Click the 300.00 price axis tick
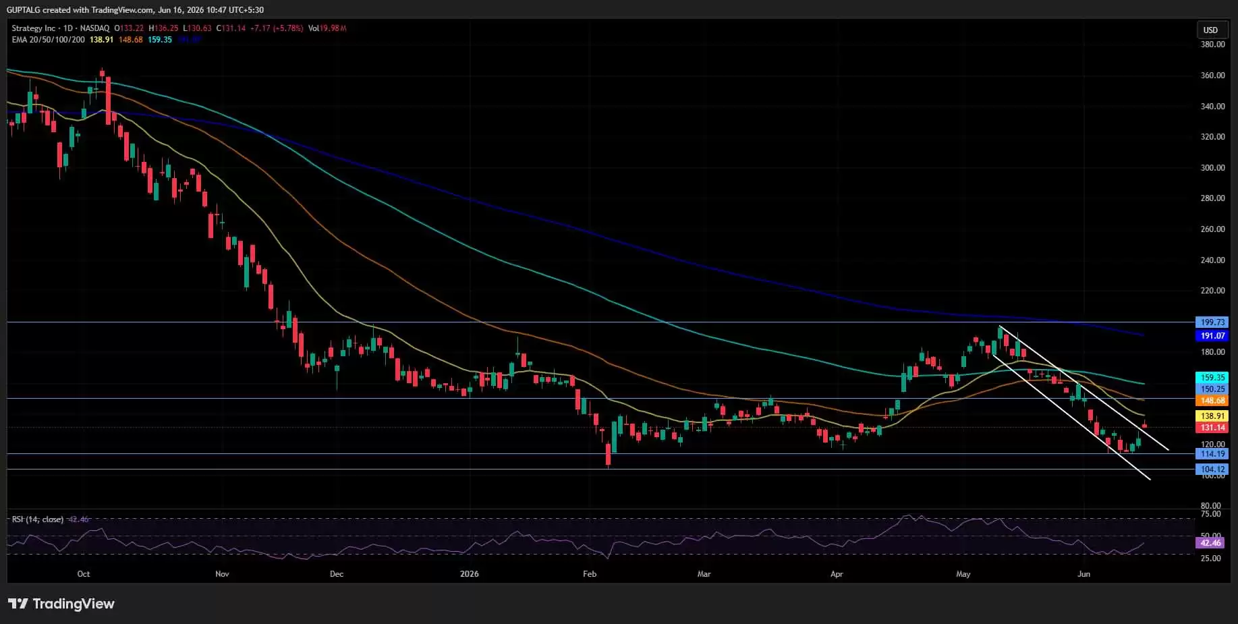This screenshot has width=1238, height=624. [1212, 168]
